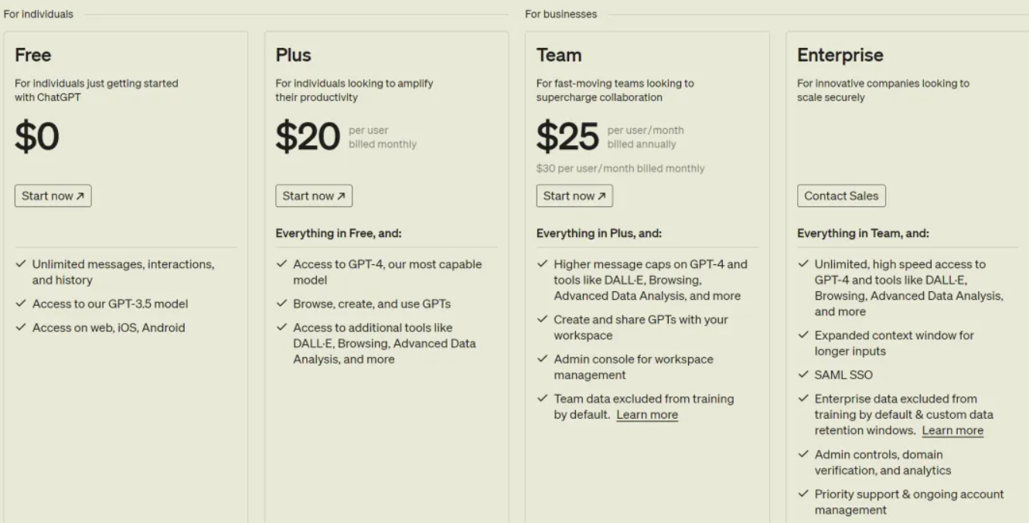Viewport: 1029px width, 523px height.
Task: Click Start now under the Plus plan
Action: tap(314, 195)
